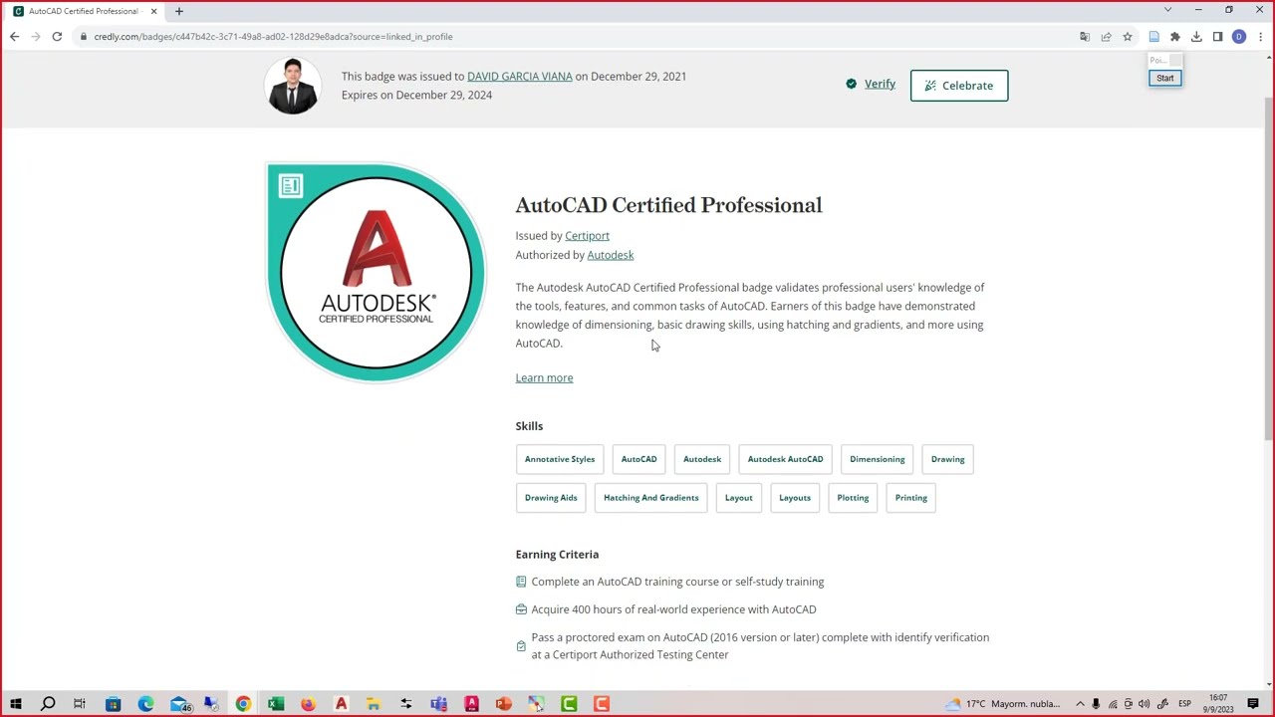Go back to the previous page
1275x717 pixels.
click(x=14, y=37)
